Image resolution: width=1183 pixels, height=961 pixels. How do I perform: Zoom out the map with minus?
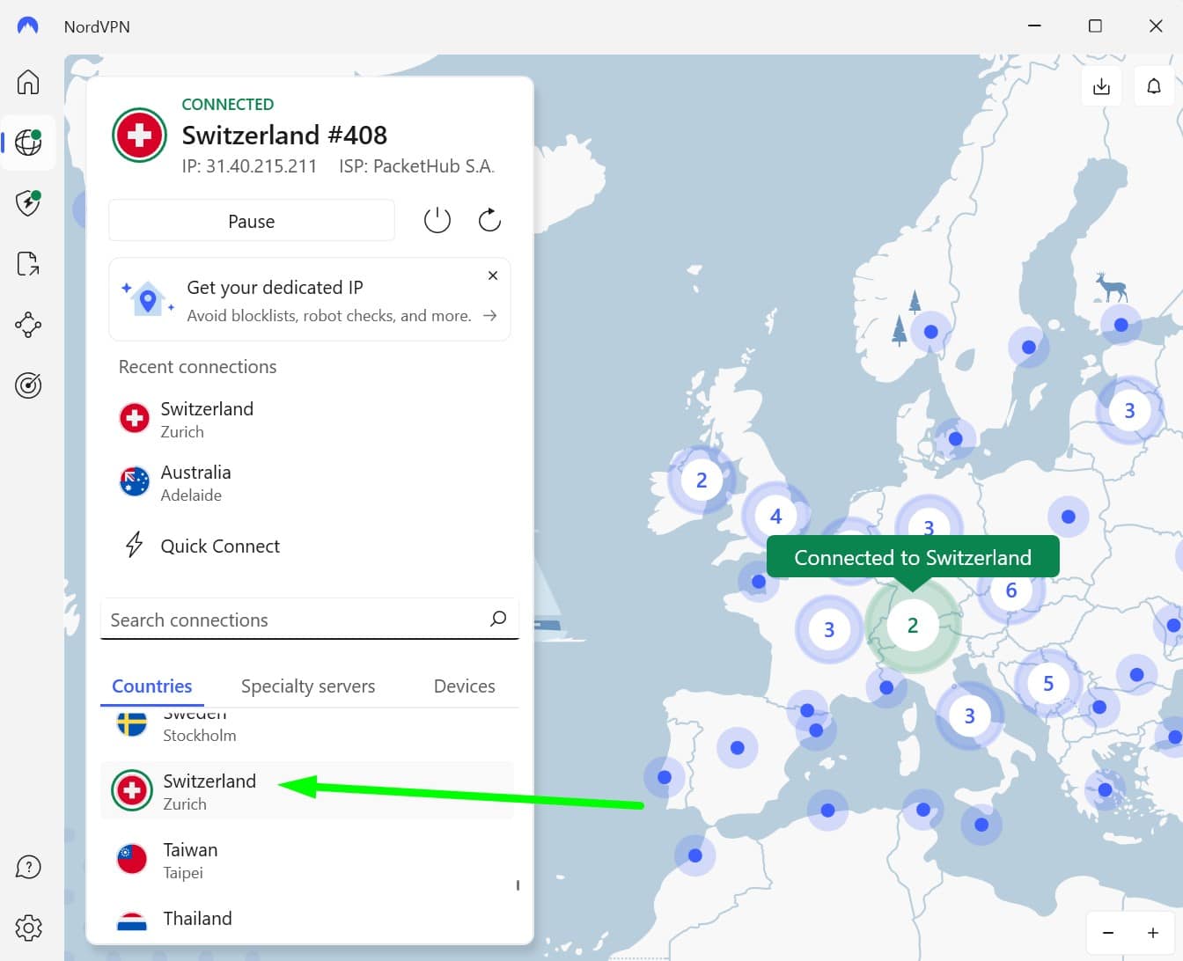point(1108,933)
